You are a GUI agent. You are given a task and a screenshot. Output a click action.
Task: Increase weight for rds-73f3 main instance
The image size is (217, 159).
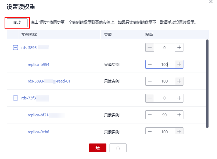pyautogui.click(x=179, y=98)
